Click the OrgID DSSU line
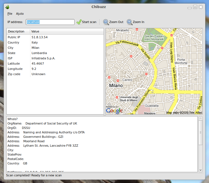 (x=19, y=128)
